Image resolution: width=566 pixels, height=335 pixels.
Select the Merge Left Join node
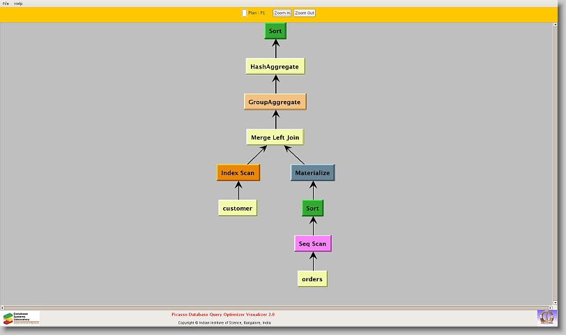pos(275,137)
